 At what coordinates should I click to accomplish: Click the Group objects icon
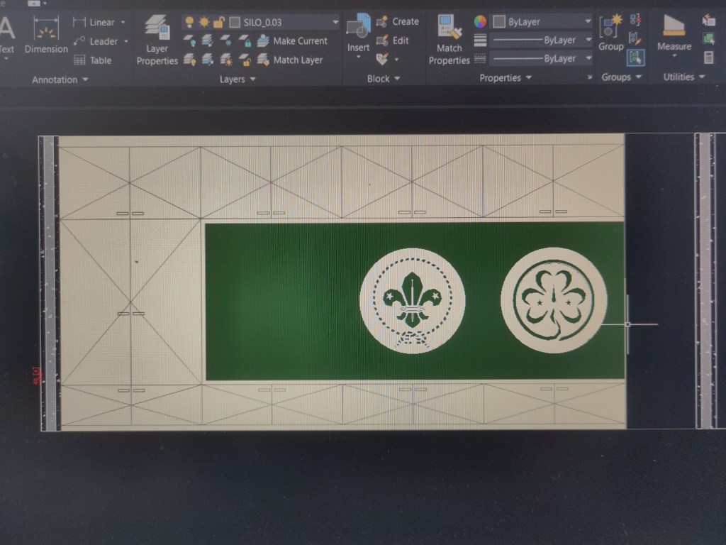[610, 33]
